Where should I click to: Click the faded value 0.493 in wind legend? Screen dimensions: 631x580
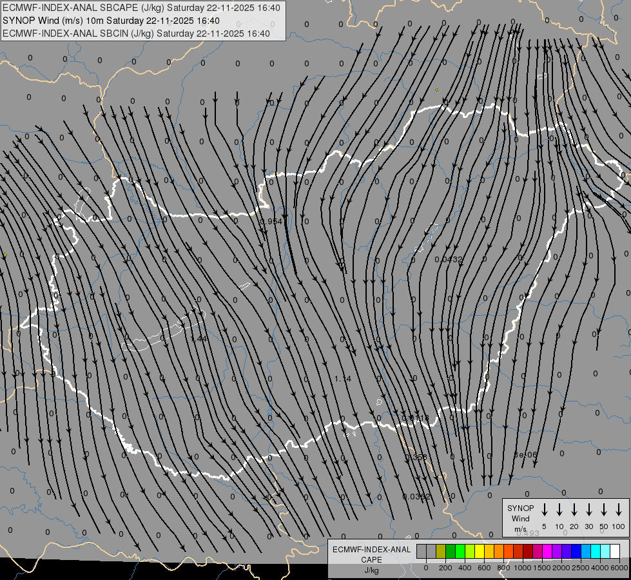coord(528,534)
